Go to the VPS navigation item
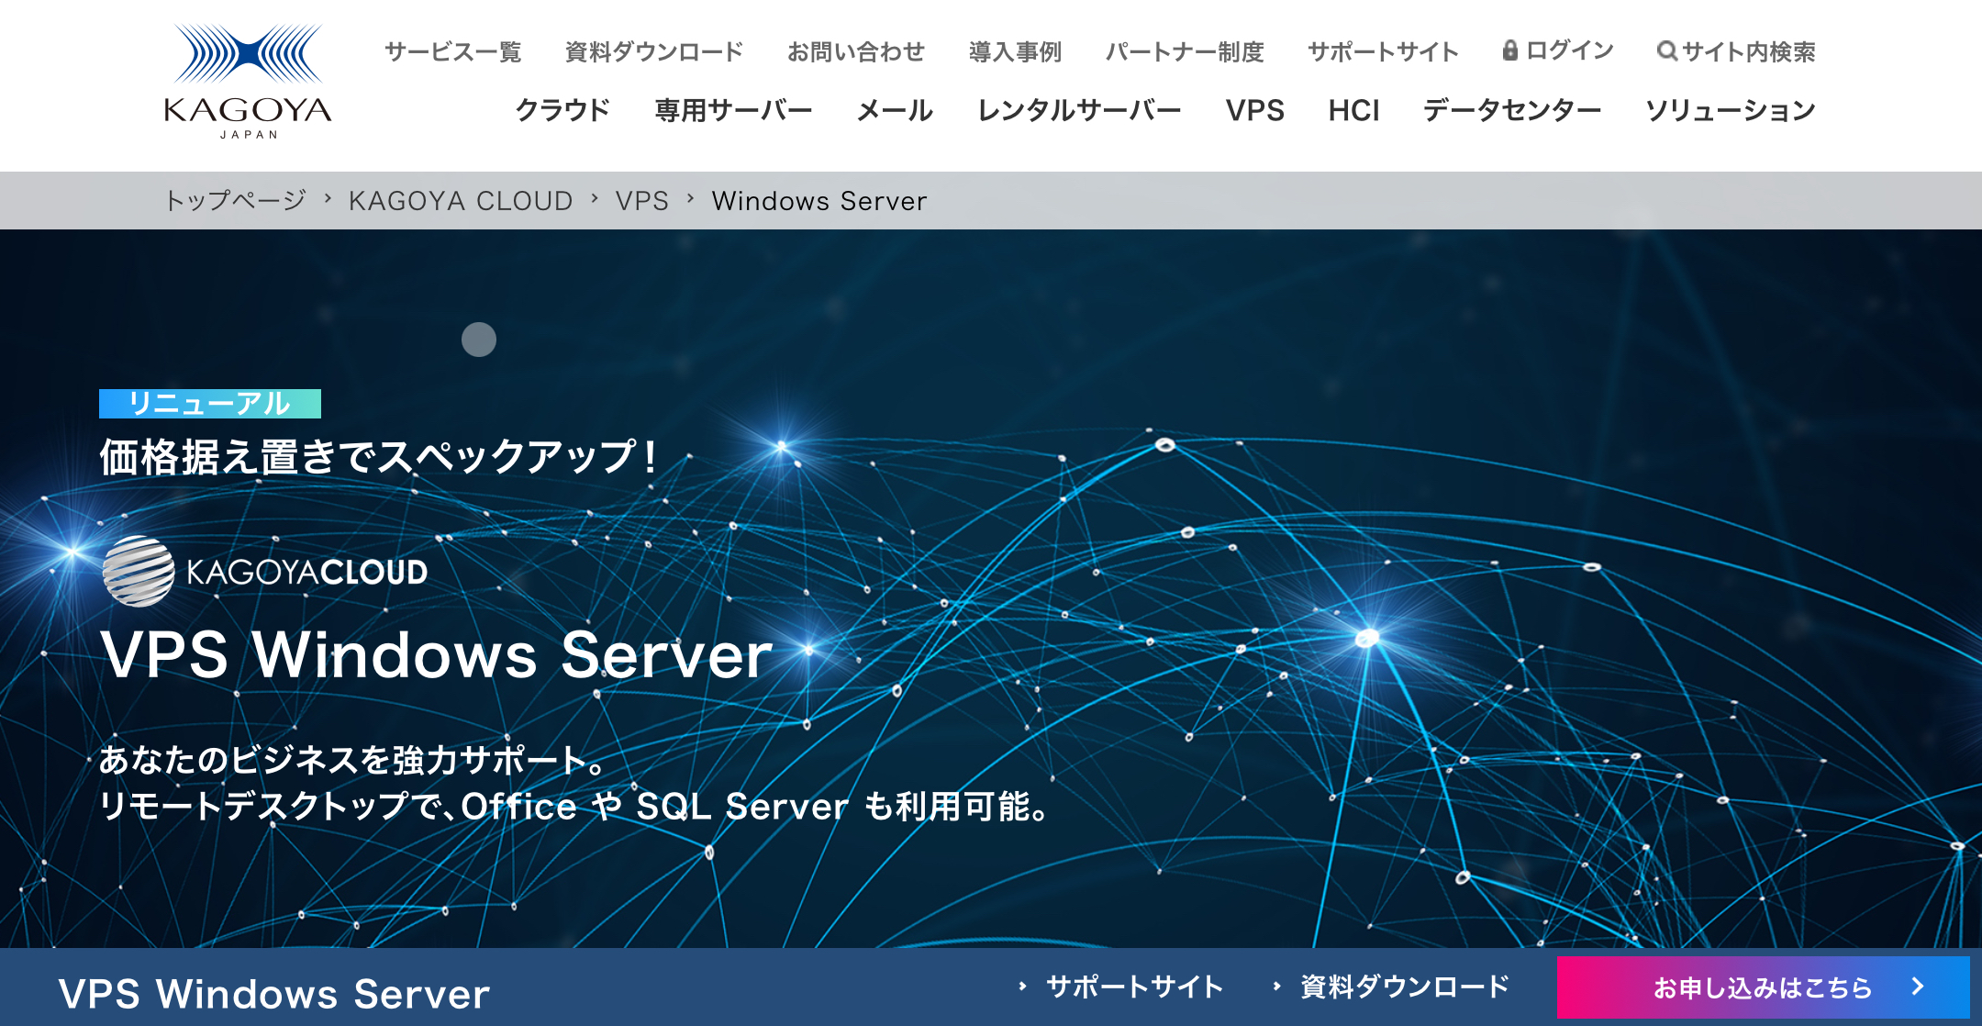This screenshot has height=1026, width=1982. click(x=1254, y=110)
